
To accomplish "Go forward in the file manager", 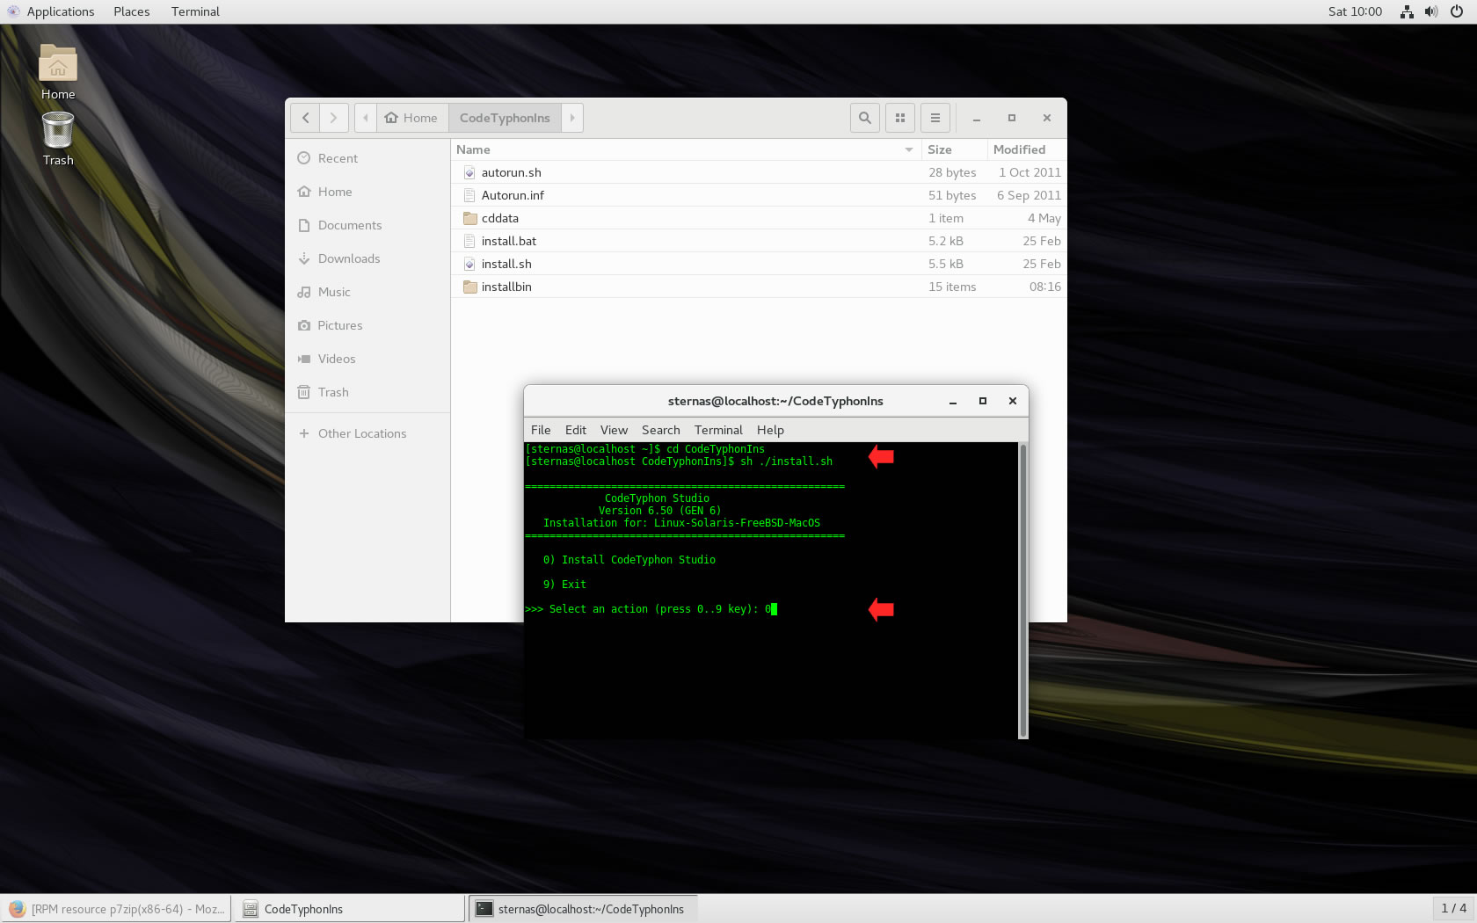I will [x=333, y=118].
